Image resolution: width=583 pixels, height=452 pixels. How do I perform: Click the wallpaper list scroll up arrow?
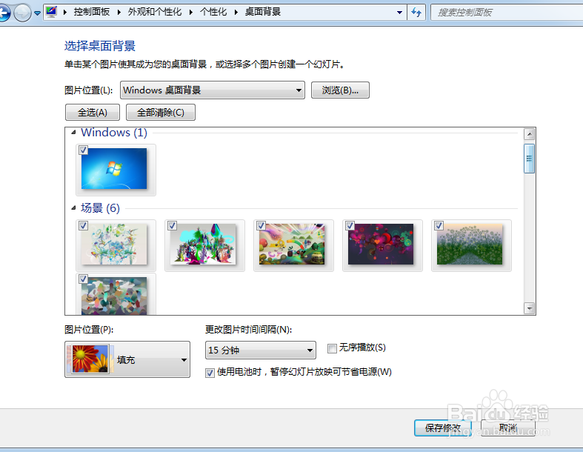tap(529, 134)
